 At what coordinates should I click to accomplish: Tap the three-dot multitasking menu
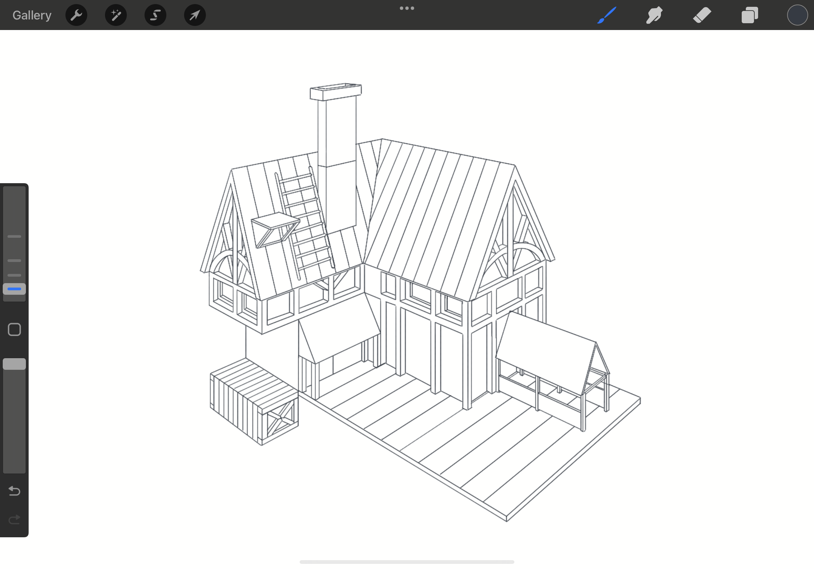click(x=407, y=8)
